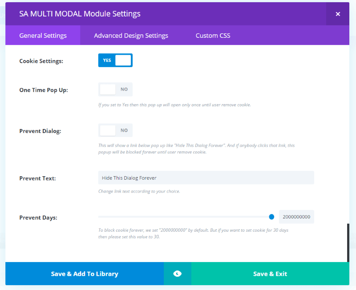Viewport: 356px width, 290px height.
Task: Click the eye preview icon
Action: point(177,274)
